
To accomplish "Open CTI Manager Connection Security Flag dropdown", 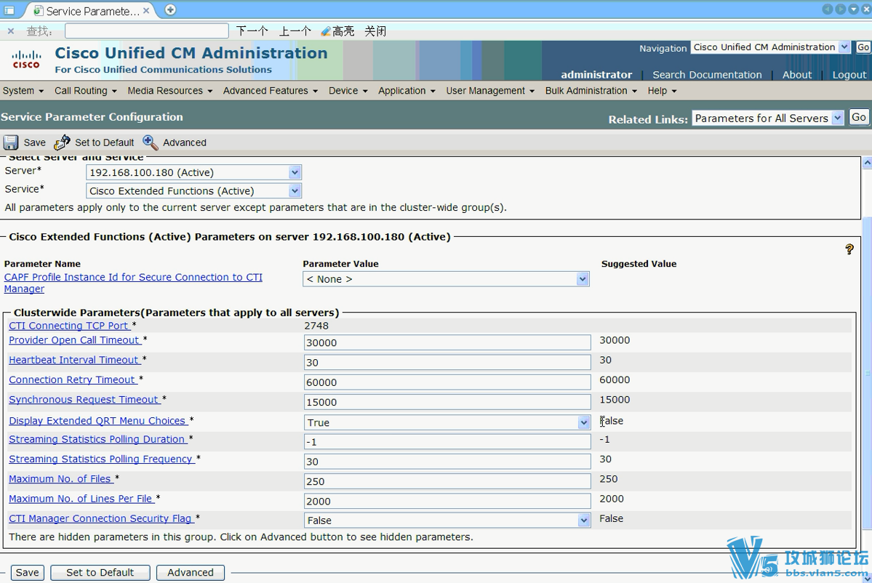I will coord(583,520).
